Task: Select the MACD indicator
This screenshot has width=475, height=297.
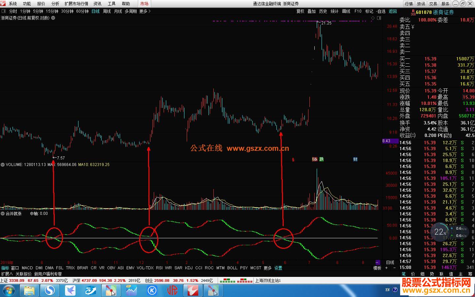Action: click(27, 268)
